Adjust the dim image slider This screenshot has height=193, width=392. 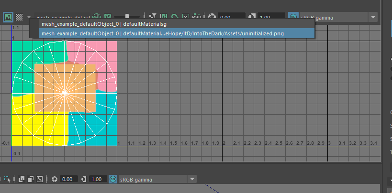[x=127, y=17]
